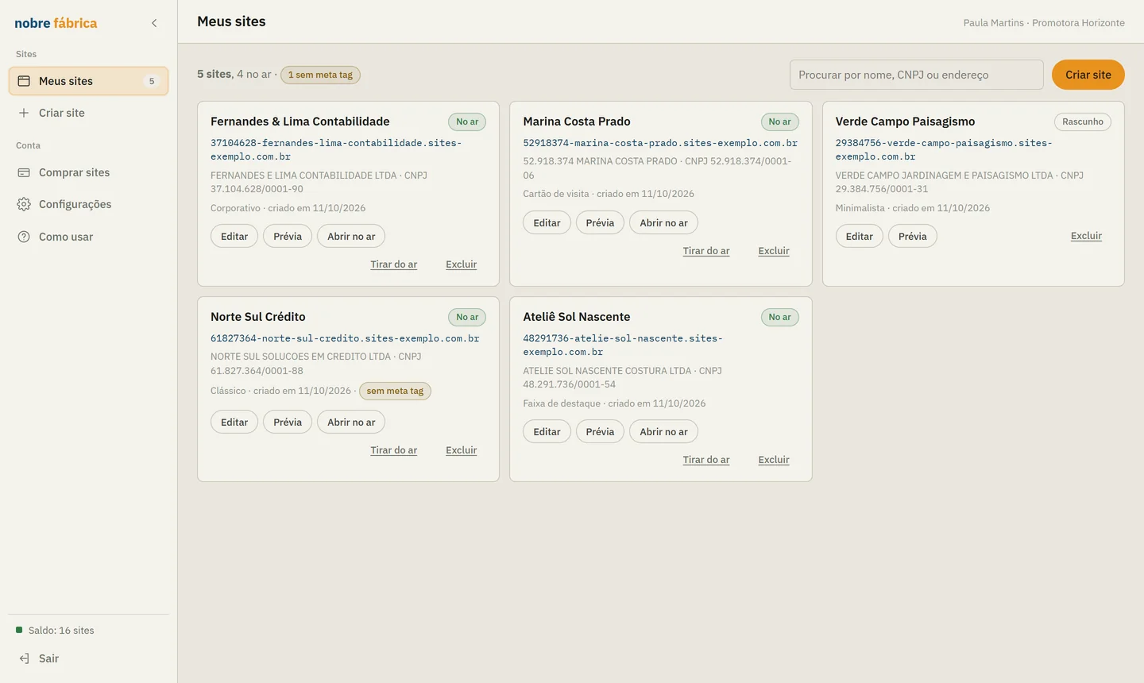Take Fernandes & Lima Contabilidade off air

click(394, 264)
